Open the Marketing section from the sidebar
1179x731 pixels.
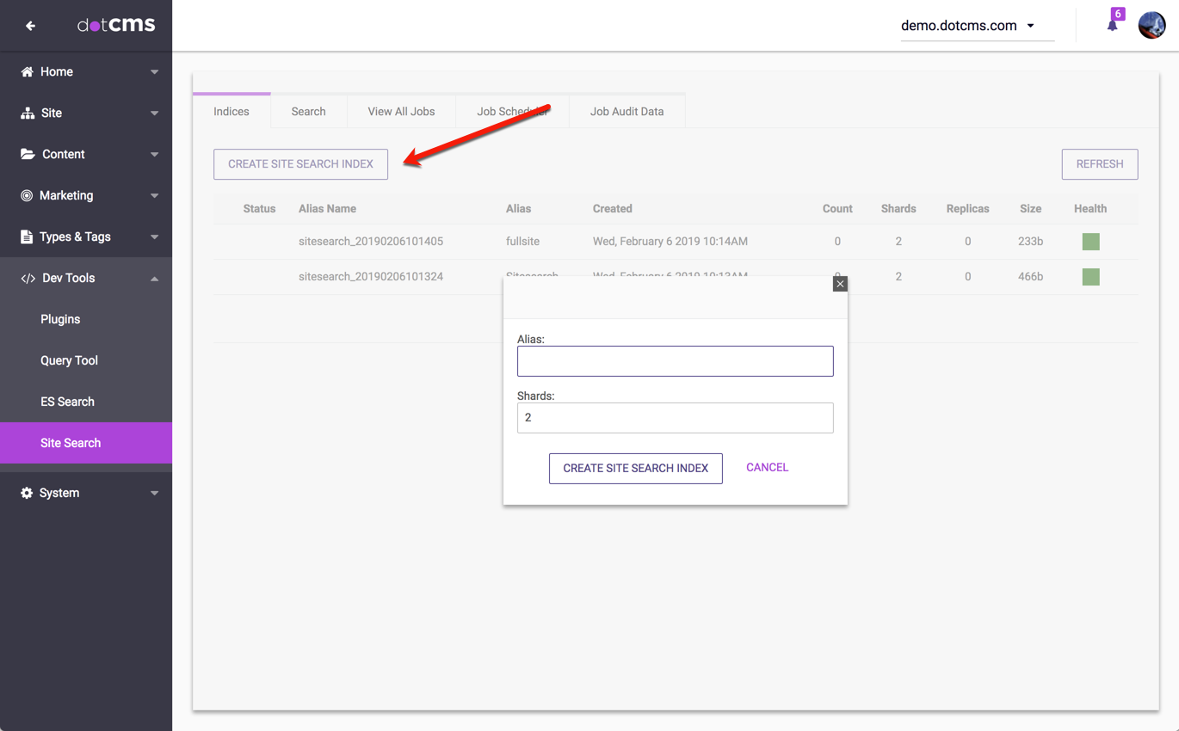click(26, 195)
